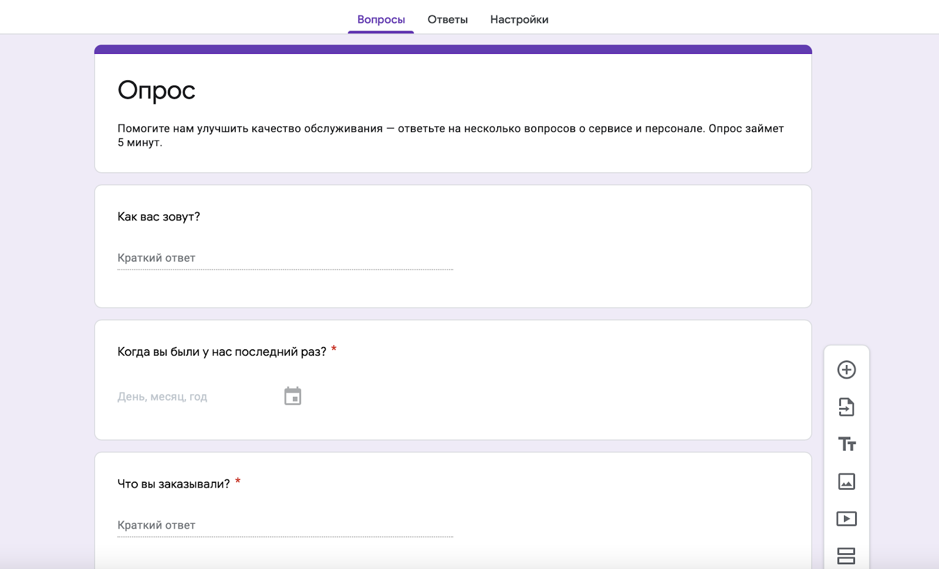Click the short answer field under Что вы заказывали?

coord(285,525)
